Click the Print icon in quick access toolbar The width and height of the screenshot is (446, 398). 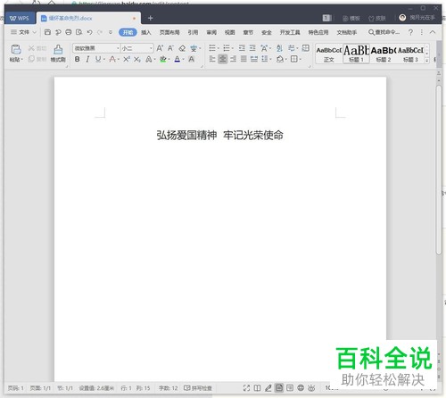click(69, 32)
